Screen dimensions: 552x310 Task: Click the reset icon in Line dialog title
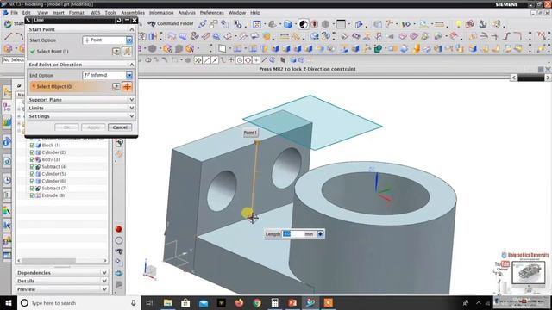[x=119, y=21]
